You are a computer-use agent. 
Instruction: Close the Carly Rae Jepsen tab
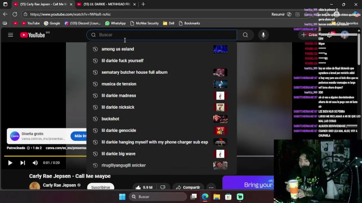[71, 4]
